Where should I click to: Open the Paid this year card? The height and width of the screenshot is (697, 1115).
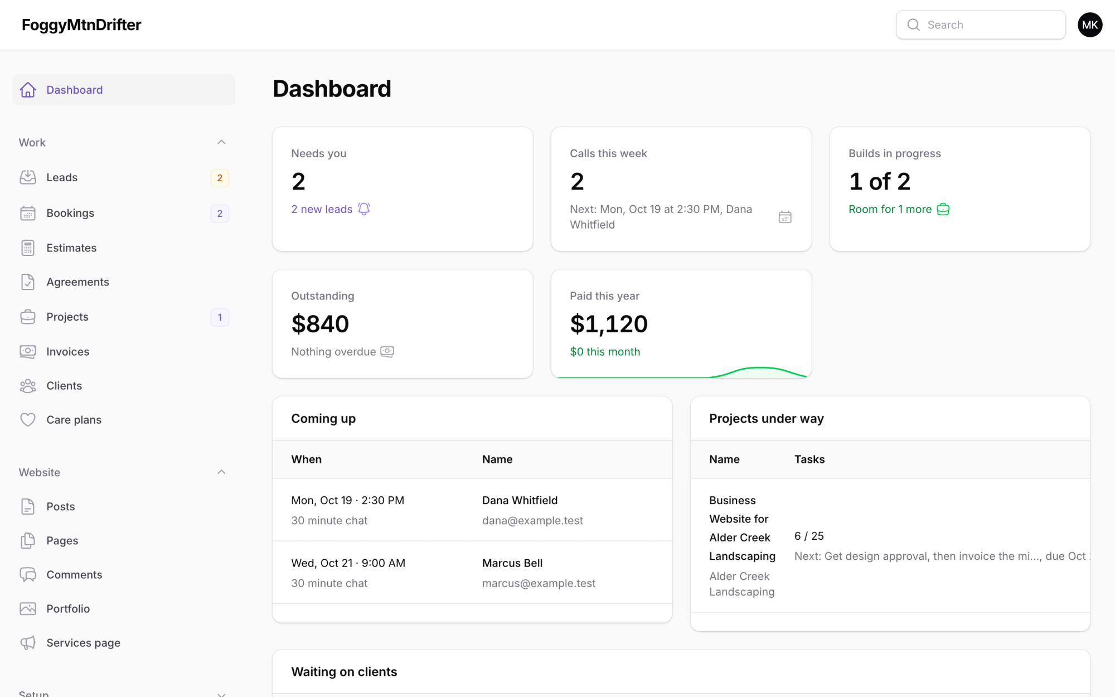click(x=681, y=324)
